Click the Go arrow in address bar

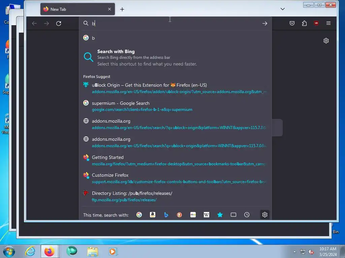click(x=265, y=24)
